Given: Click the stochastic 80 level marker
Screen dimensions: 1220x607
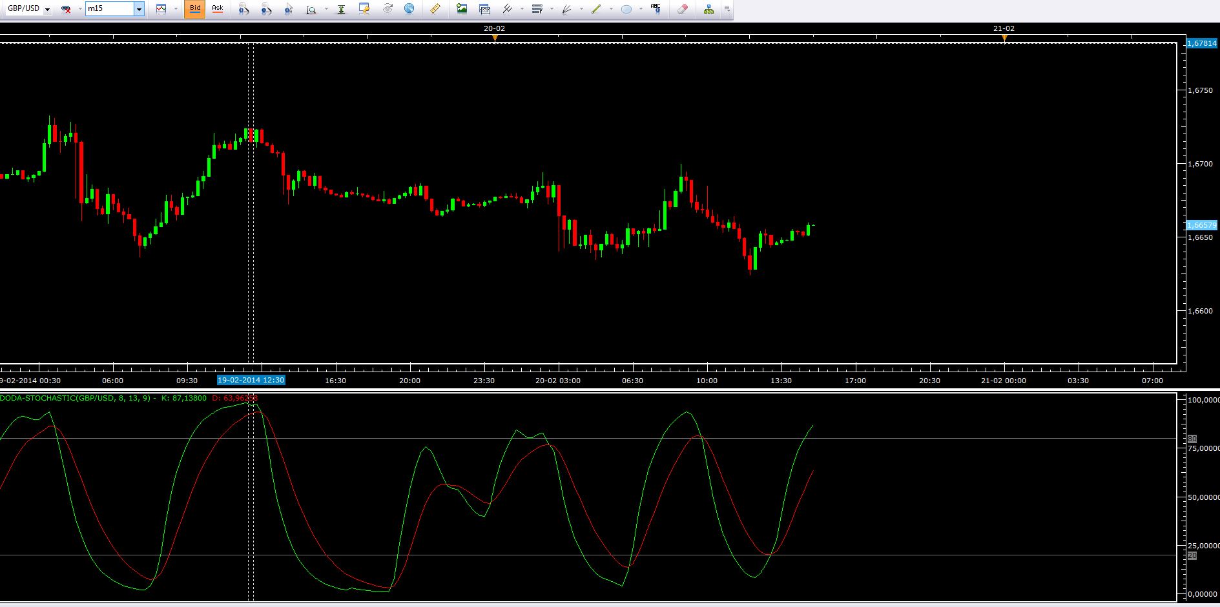Looking at the screenshot, I should [x=1192, y=439].
